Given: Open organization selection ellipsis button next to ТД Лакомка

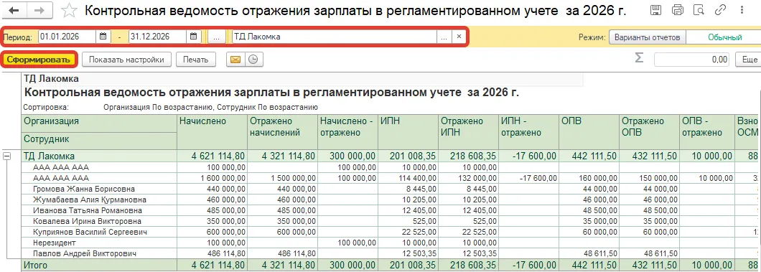Looking at the screenshot, I should click(444, 37).
